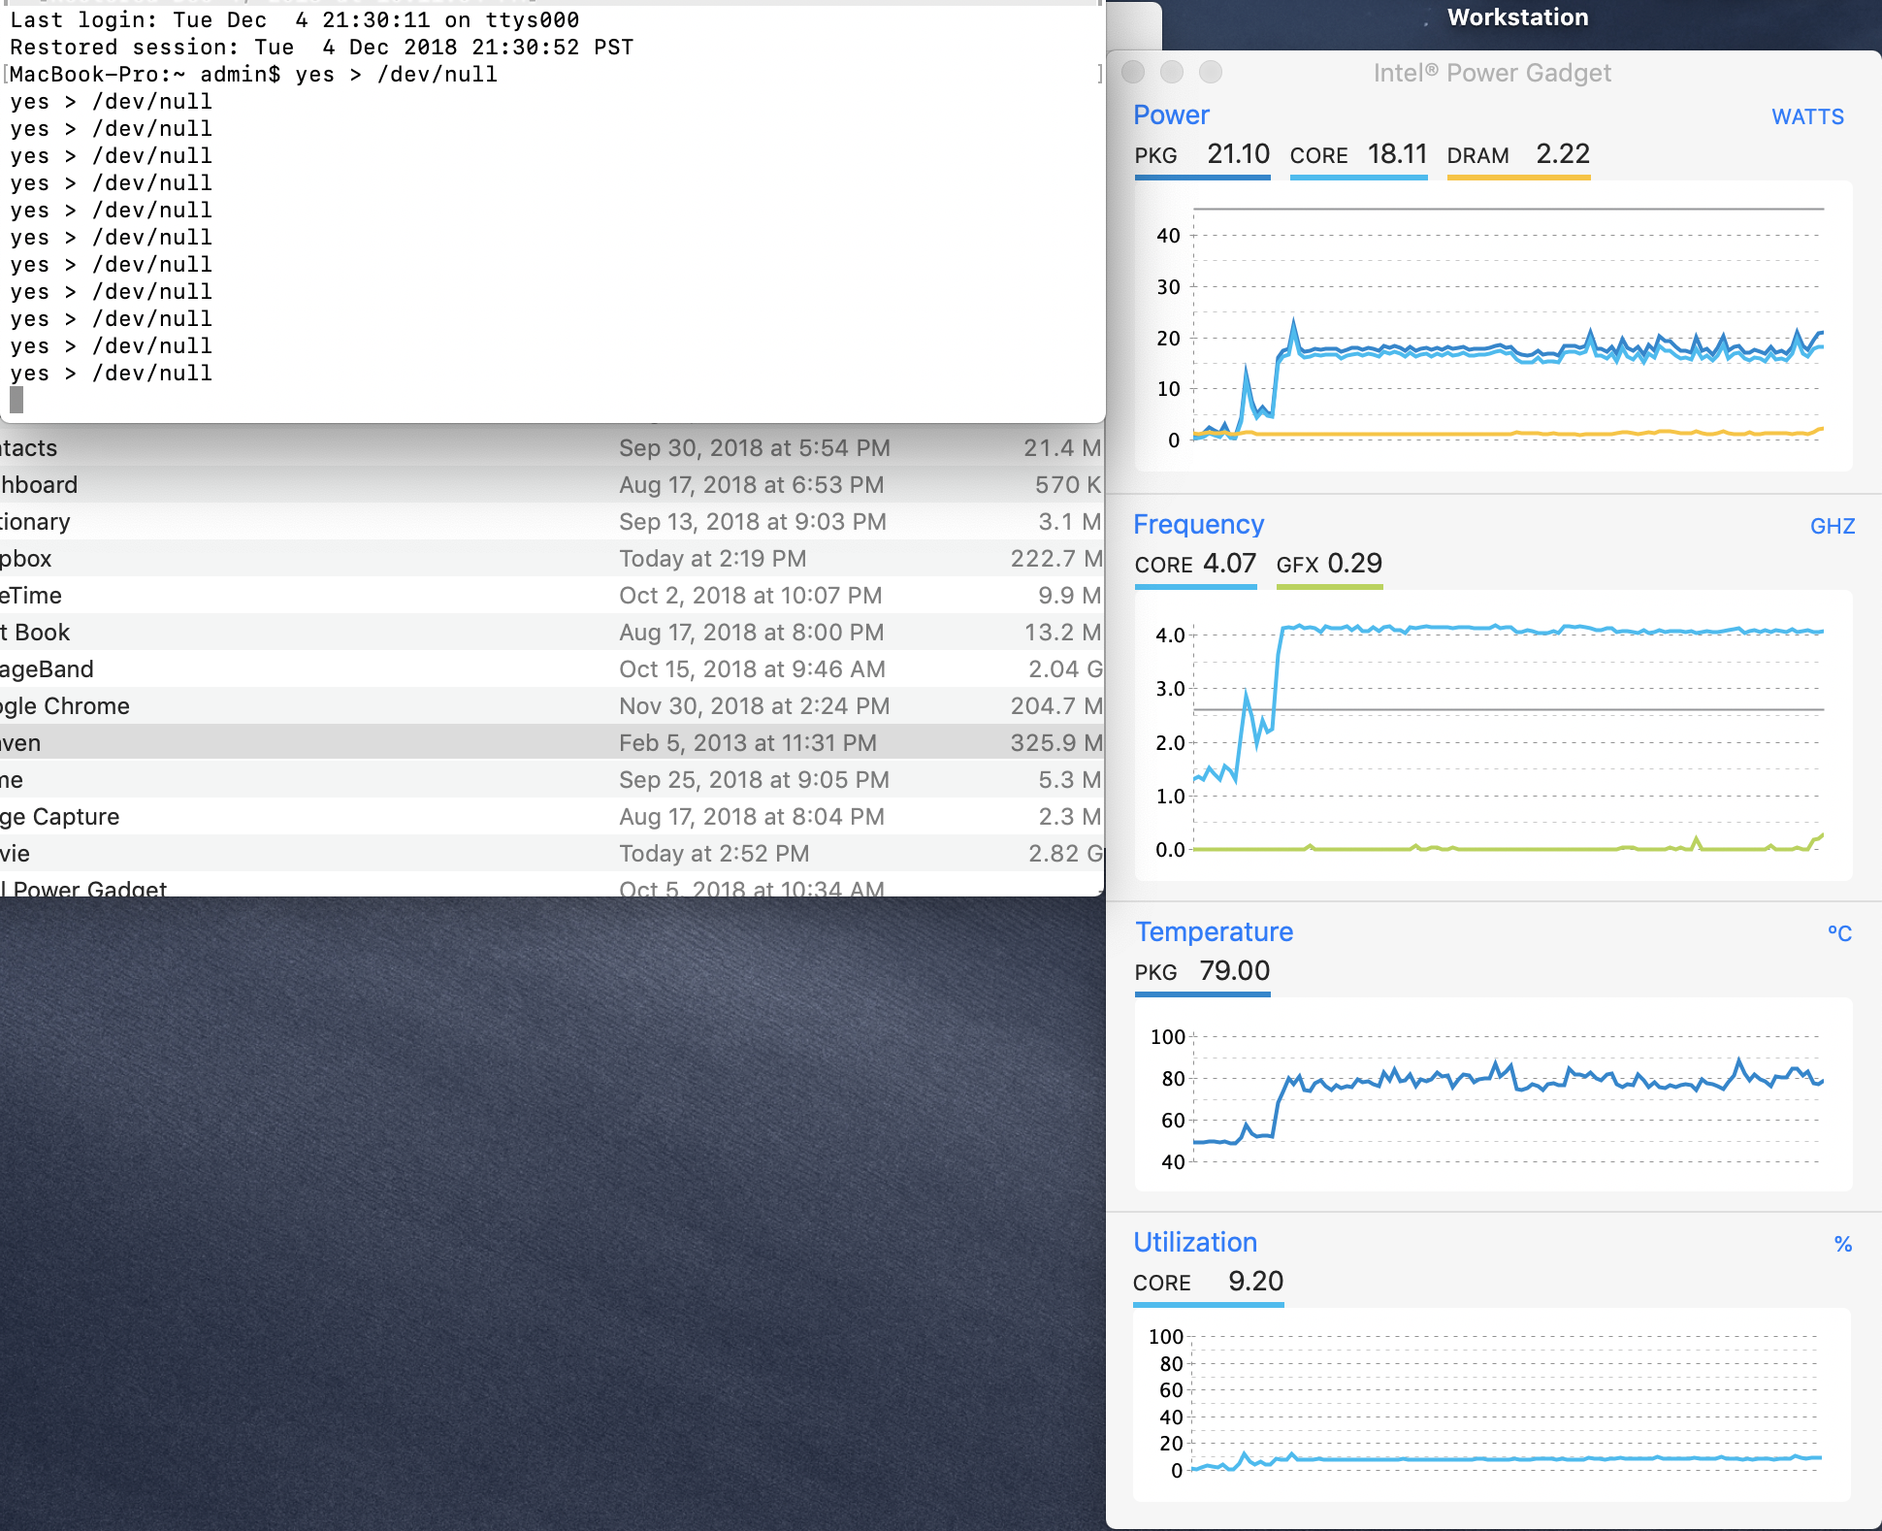The height and width of the screenshot is (1531, 1882).
Task: Select the Finder row modified Today 2:19 PM
Action: pyautogui.click(x=552, y=559)
